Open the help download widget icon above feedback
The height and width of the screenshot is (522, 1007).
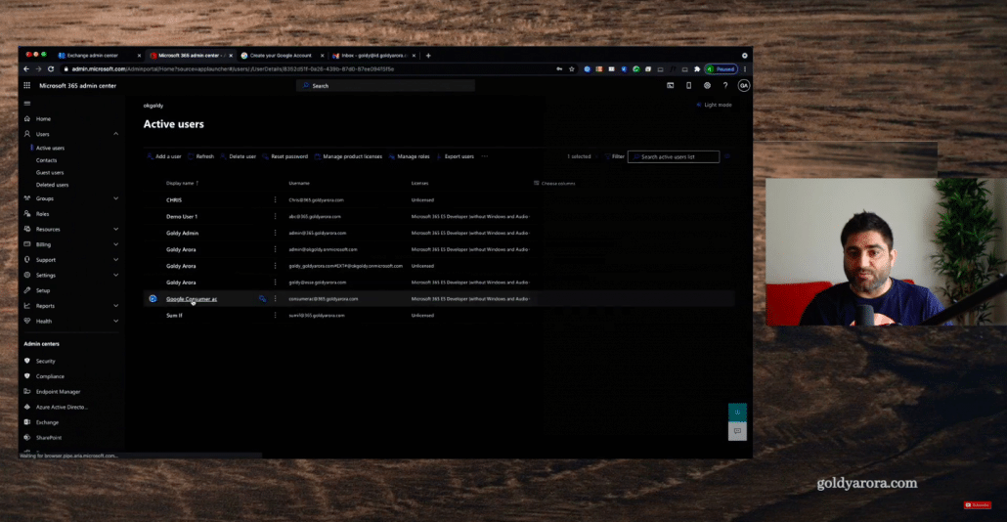click(x=737, y=413)
